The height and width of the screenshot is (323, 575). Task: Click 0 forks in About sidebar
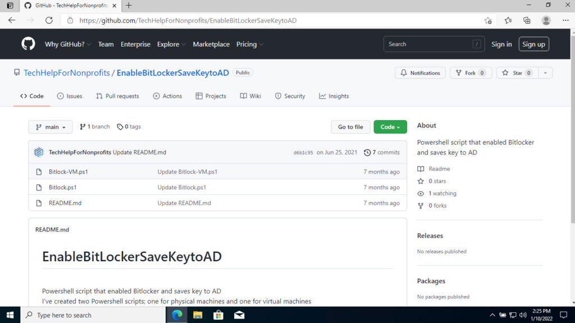437,206
